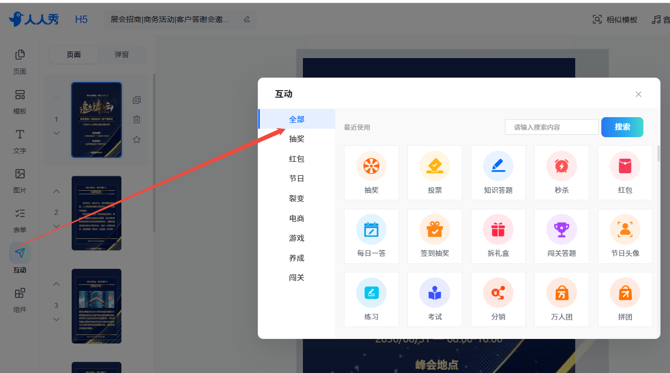Select the 全部 category in dialog
Image resolution: width=670 pixels, height=373 pixels.
tap(297, 119)
